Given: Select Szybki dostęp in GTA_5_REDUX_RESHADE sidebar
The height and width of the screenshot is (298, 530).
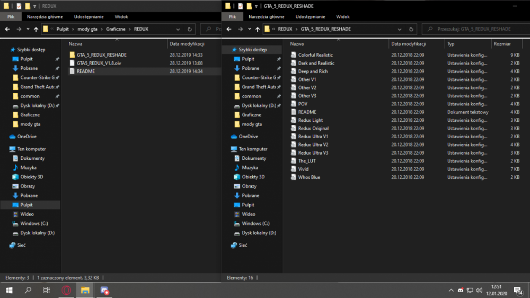Looking at the screenshot, I should [x=252, y=50].
